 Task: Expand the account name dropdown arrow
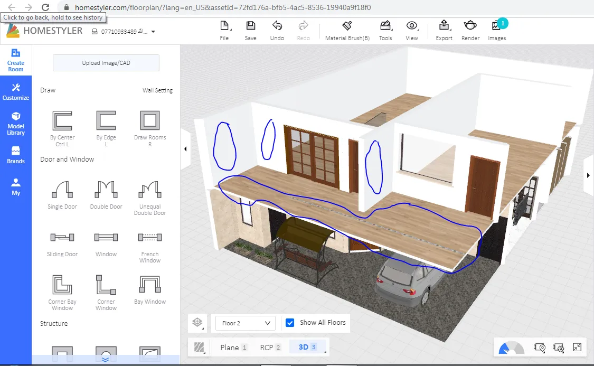153,32
